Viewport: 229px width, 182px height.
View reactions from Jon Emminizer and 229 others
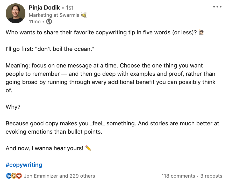[59, 176]
